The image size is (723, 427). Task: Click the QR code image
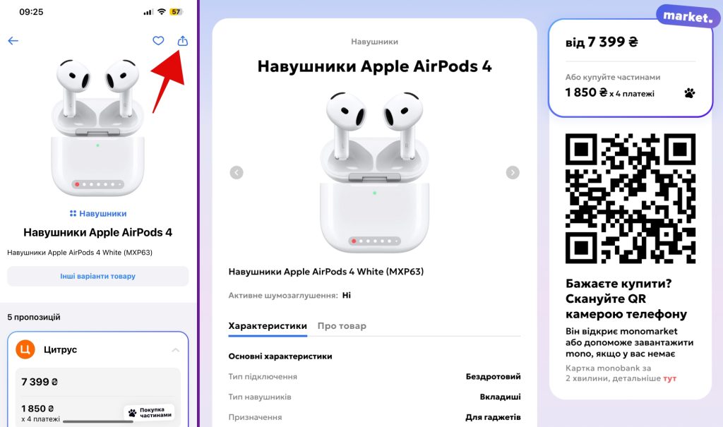[631, 198]
